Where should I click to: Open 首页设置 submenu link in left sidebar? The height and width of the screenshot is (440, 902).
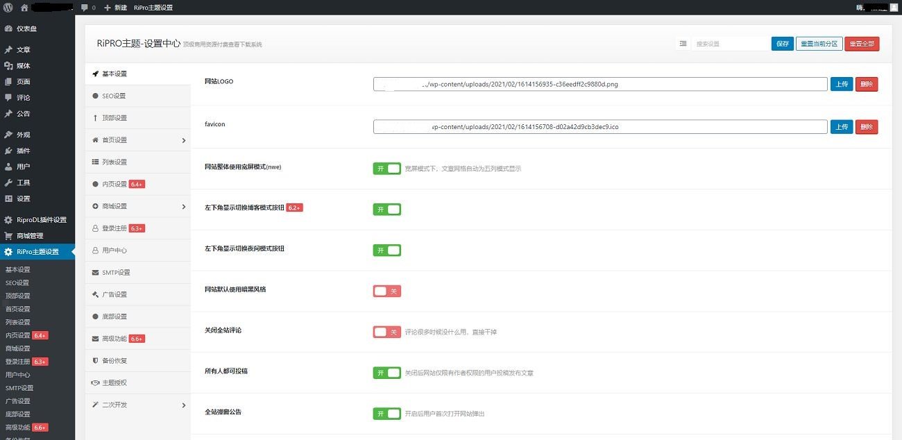pyautogui.click(x=18, y=310)
